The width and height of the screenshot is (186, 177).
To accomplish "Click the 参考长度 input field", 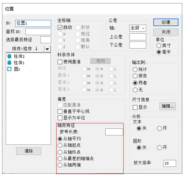I will click(114, 132).
